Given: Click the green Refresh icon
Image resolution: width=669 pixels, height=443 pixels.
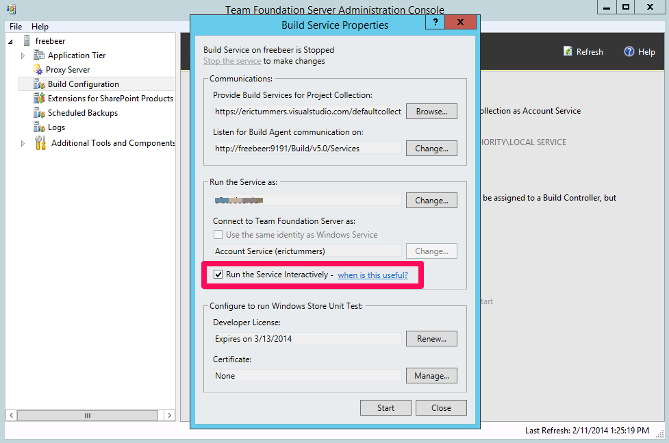Looking at the screenshot, I should pyautogui.click(x=568, y=51).
